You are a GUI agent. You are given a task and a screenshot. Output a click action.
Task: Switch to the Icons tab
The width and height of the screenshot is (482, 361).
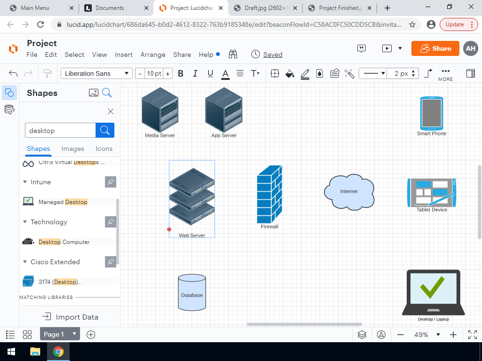point(104,149)
